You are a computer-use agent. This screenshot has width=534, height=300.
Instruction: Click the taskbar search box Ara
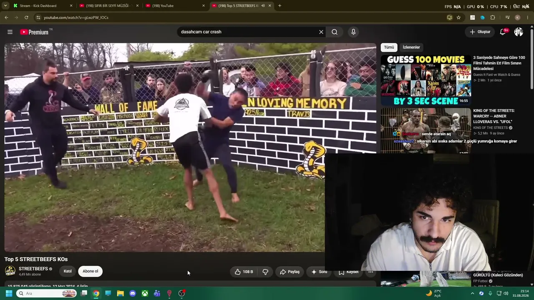47,293
